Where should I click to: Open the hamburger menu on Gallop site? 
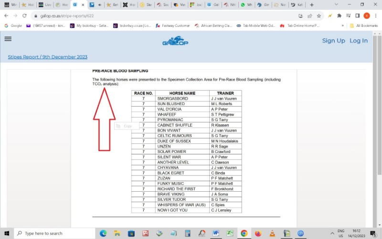(8, 39)
